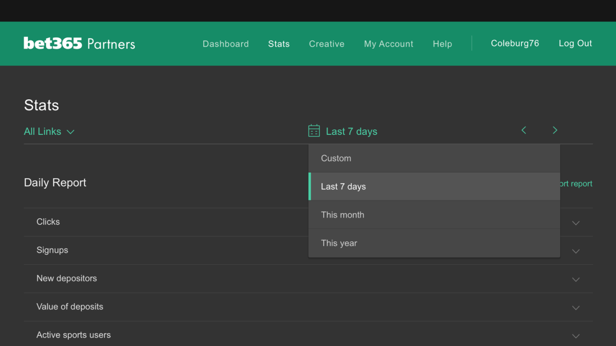Open the Creative menu item

pos(327,44)
